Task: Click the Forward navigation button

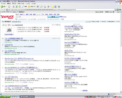Action: tap(9, 7)
